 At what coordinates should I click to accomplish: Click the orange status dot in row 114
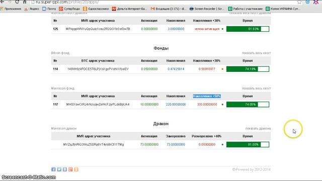click(222, 69)
